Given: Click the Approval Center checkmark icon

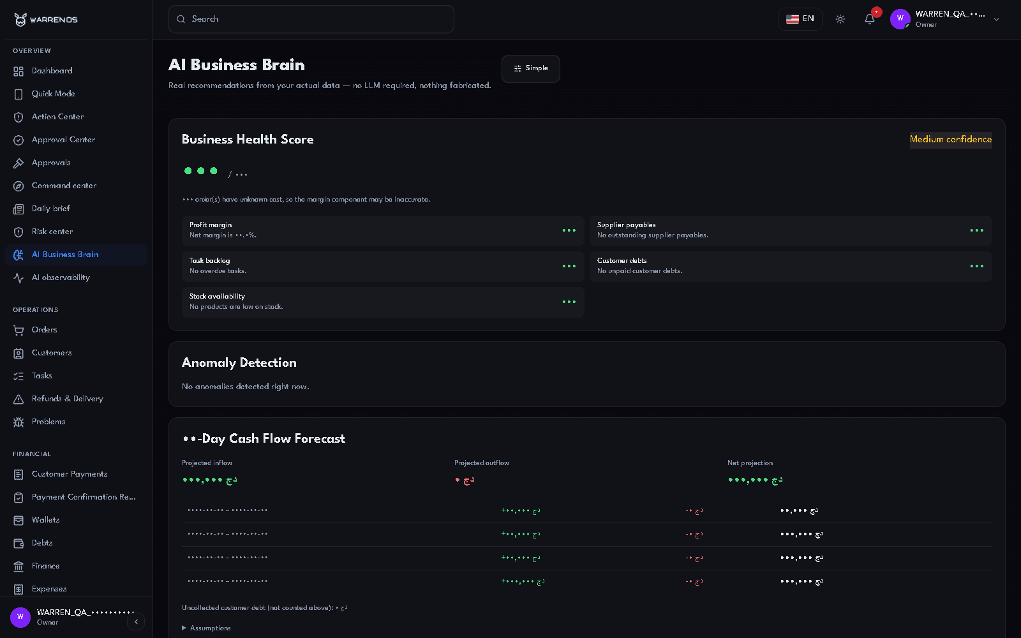Looking at the screenshot, I should 19,140.
